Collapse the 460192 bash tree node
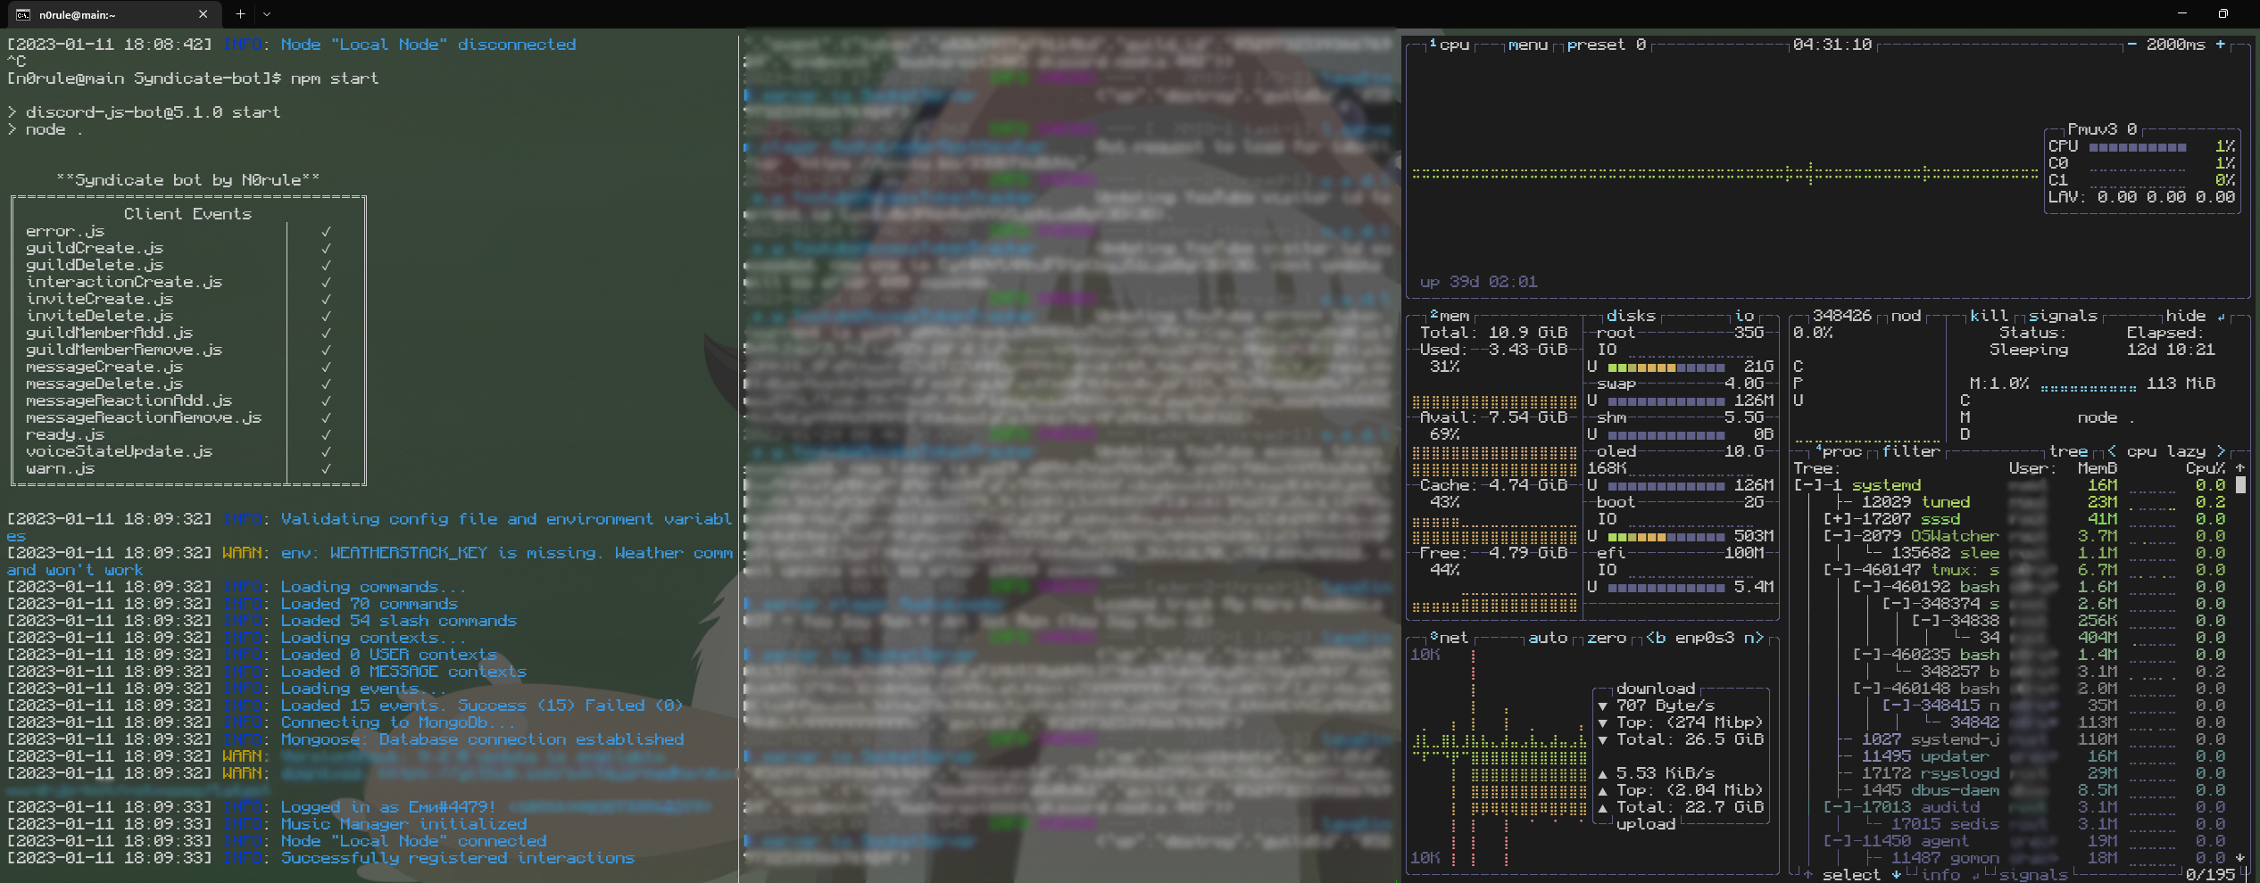The width and height of the screenshot is (2260, 883). coord(1866,587)
